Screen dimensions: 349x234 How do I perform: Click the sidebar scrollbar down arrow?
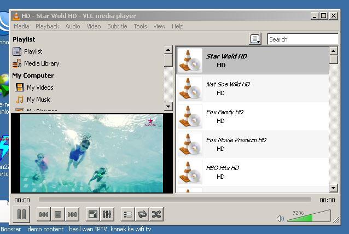pos(168,107)
